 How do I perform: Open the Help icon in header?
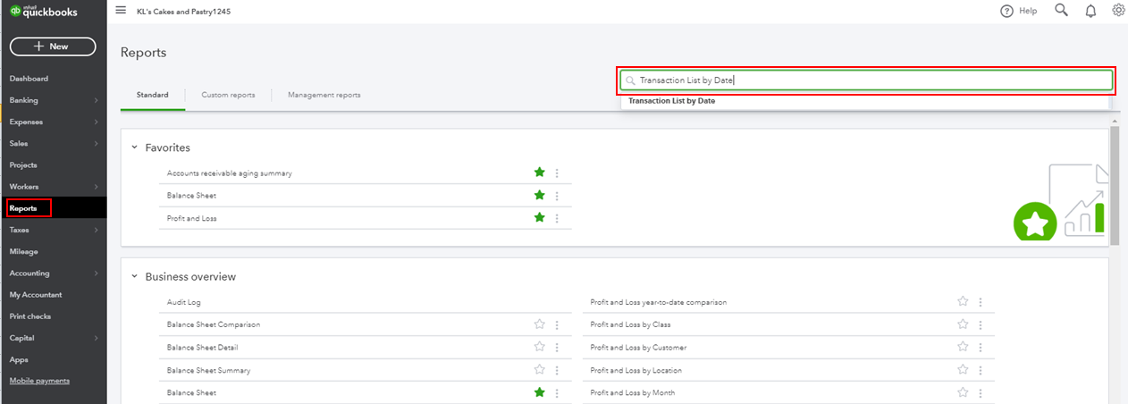(1007, 11)
